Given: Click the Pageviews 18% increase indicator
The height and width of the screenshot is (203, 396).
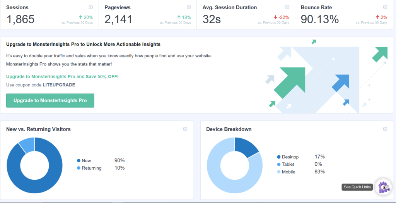Looking at the screenshot, I should click(184, 17).
